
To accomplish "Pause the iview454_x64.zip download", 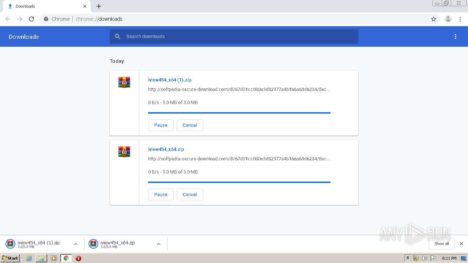I will pos(161,194).
